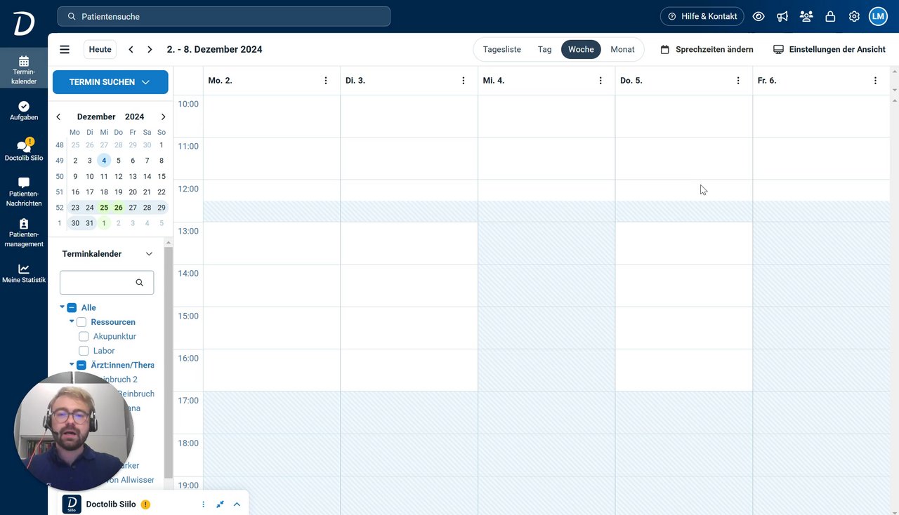899x515 pixels.
Task: Collapse the Ärzt:innen/Thera tree arrow
Action: 72,364
